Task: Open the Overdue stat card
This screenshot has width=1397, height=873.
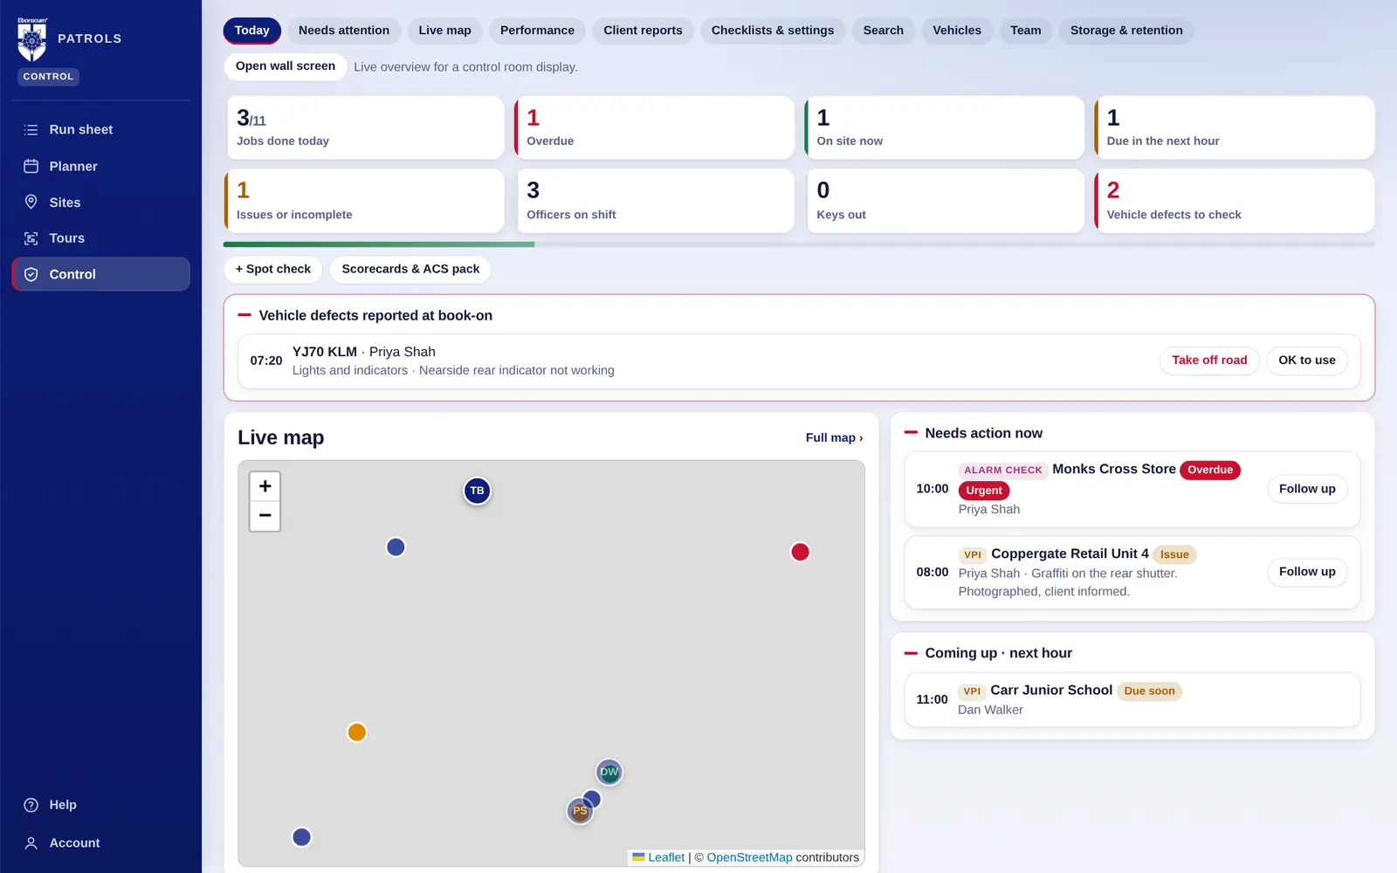Action: tap(654, 127)
